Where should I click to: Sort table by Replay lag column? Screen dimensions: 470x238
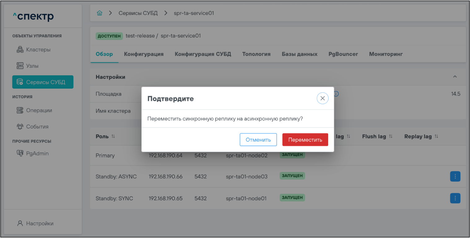(437, 137)
